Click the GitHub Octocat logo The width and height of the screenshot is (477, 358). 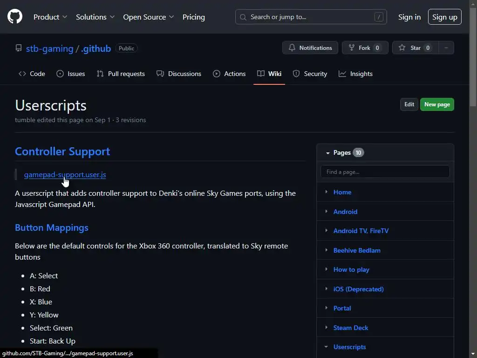15,16
